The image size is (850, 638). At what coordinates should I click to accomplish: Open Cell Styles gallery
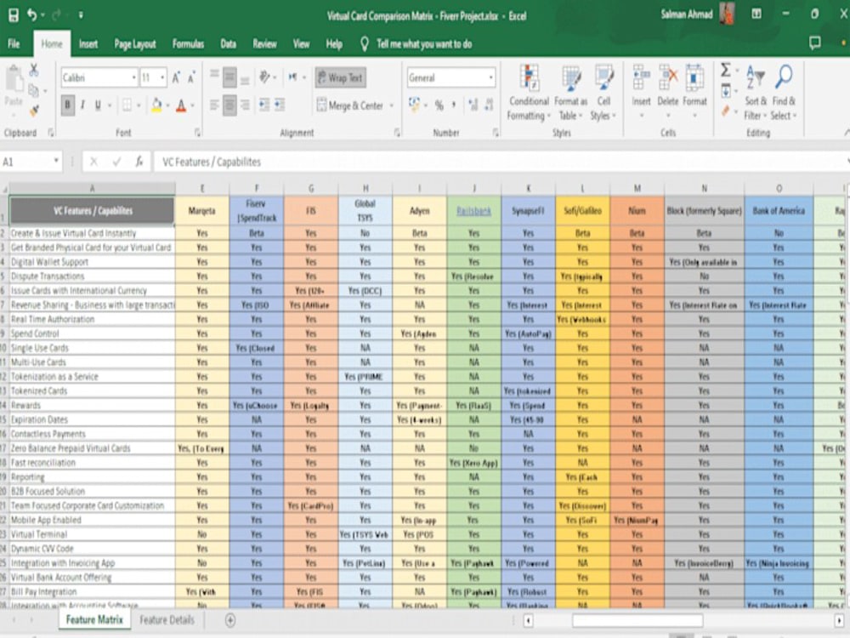pos(603,92)
